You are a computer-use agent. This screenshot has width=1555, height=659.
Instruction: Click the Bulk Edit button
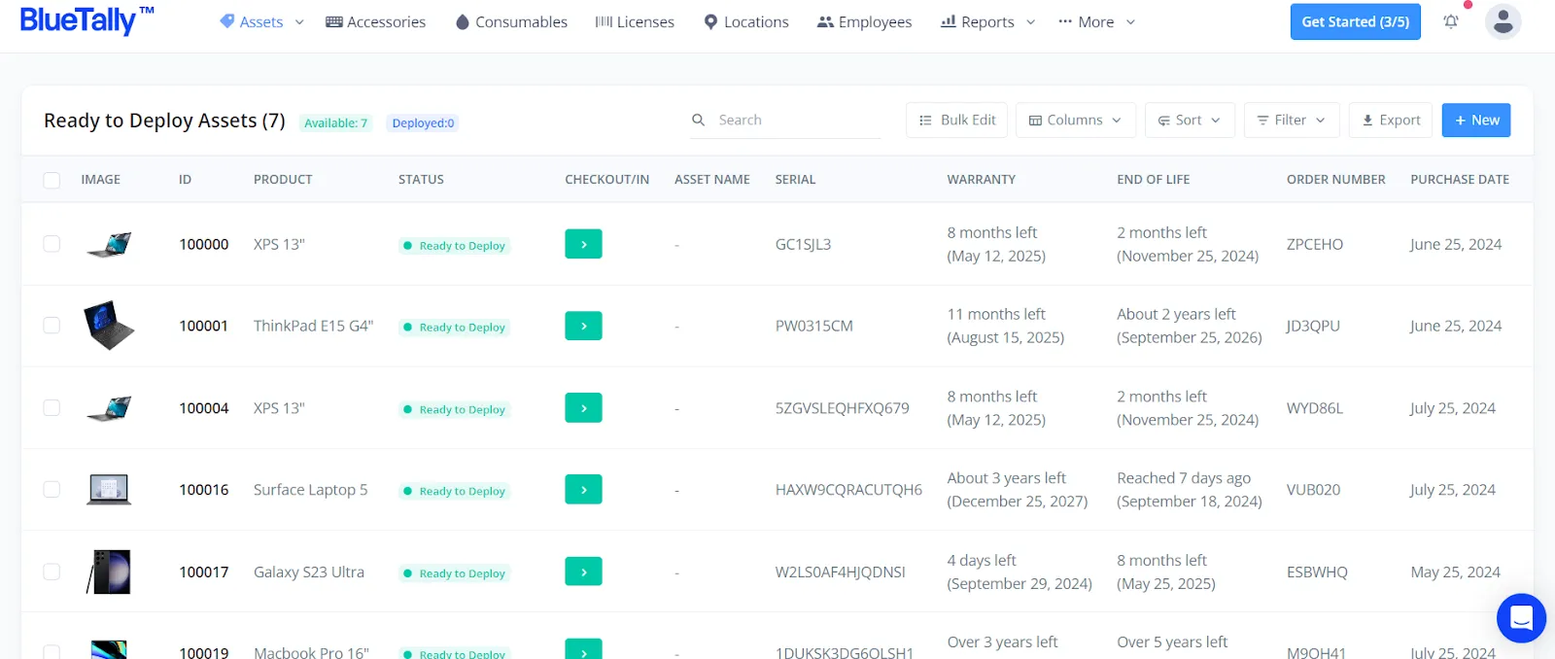pos(957,120)
